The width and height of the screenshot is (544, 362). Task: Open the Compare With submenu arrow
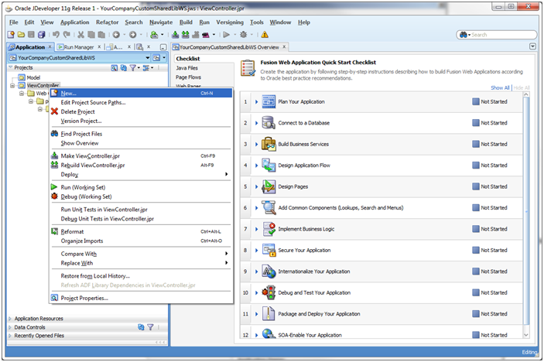pyautogui.click(x=227, y=254)
